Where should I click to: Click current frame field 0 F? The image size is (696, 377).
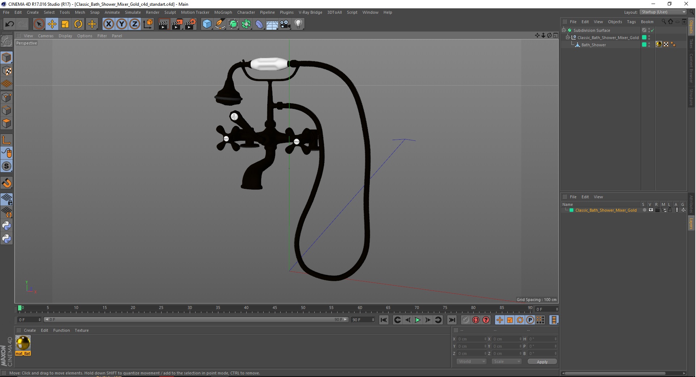pos(29,320)
